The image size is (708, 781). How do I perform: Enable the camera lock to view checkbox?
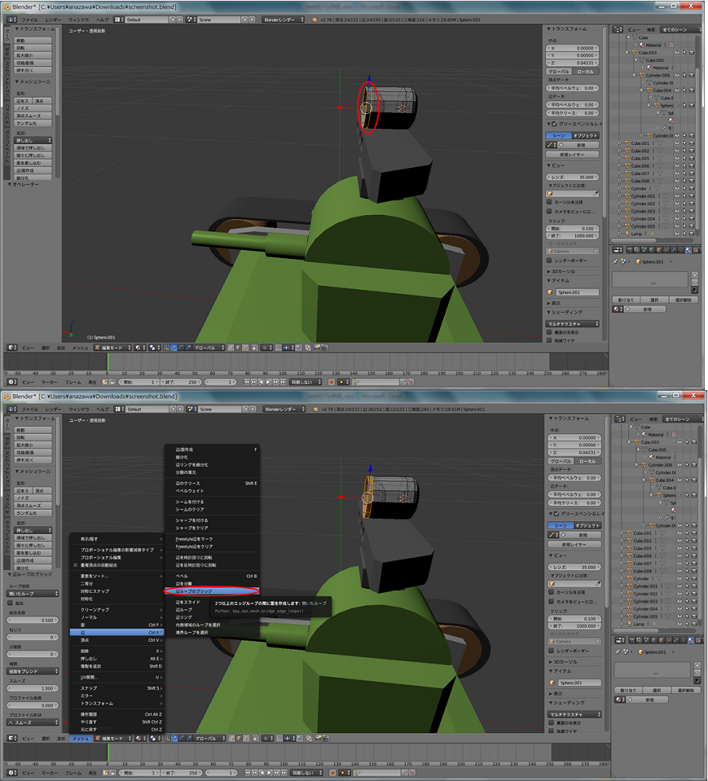tap(549, 211)
